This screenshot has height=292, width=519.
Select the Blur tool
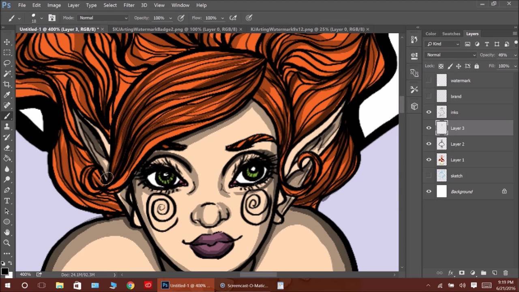(x=7, y=169)
